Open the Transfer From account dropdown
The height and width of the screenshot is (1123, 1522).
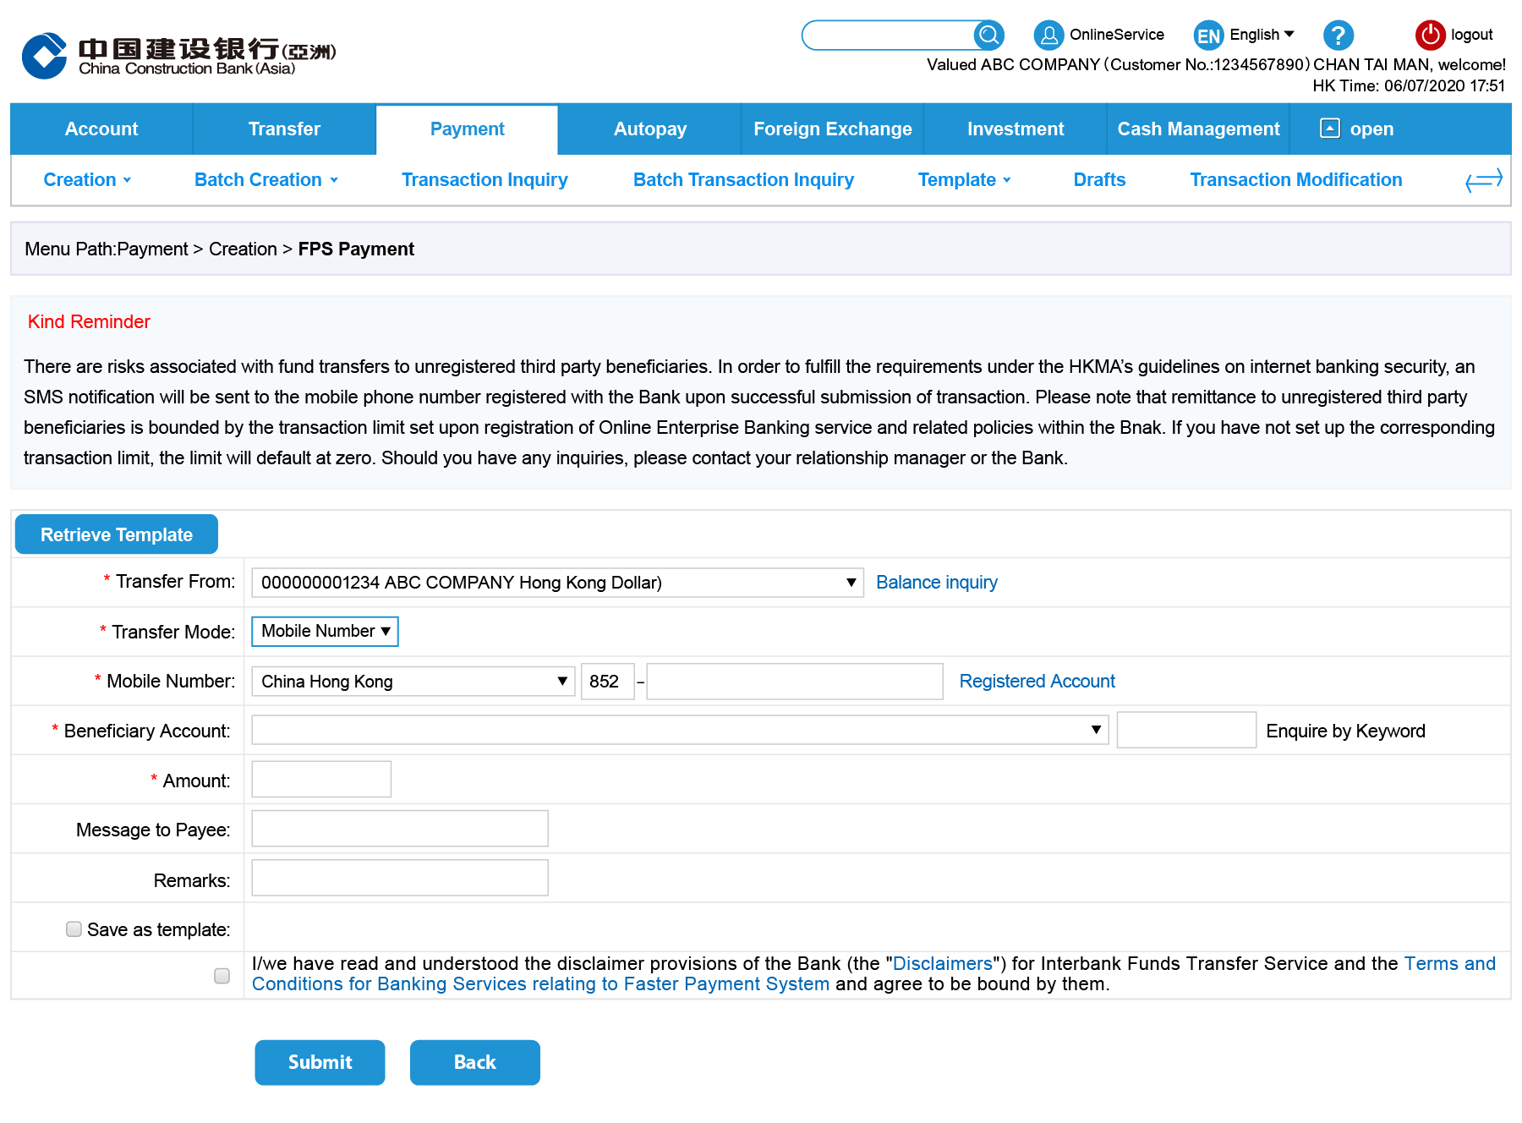point(558,582)
